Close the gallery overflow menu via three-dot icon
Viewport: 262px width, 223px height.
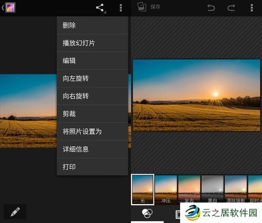121,8
